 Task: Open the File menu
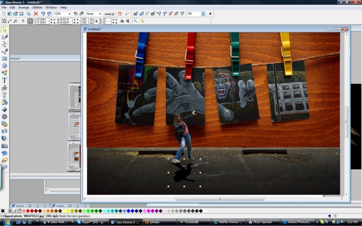4,7
